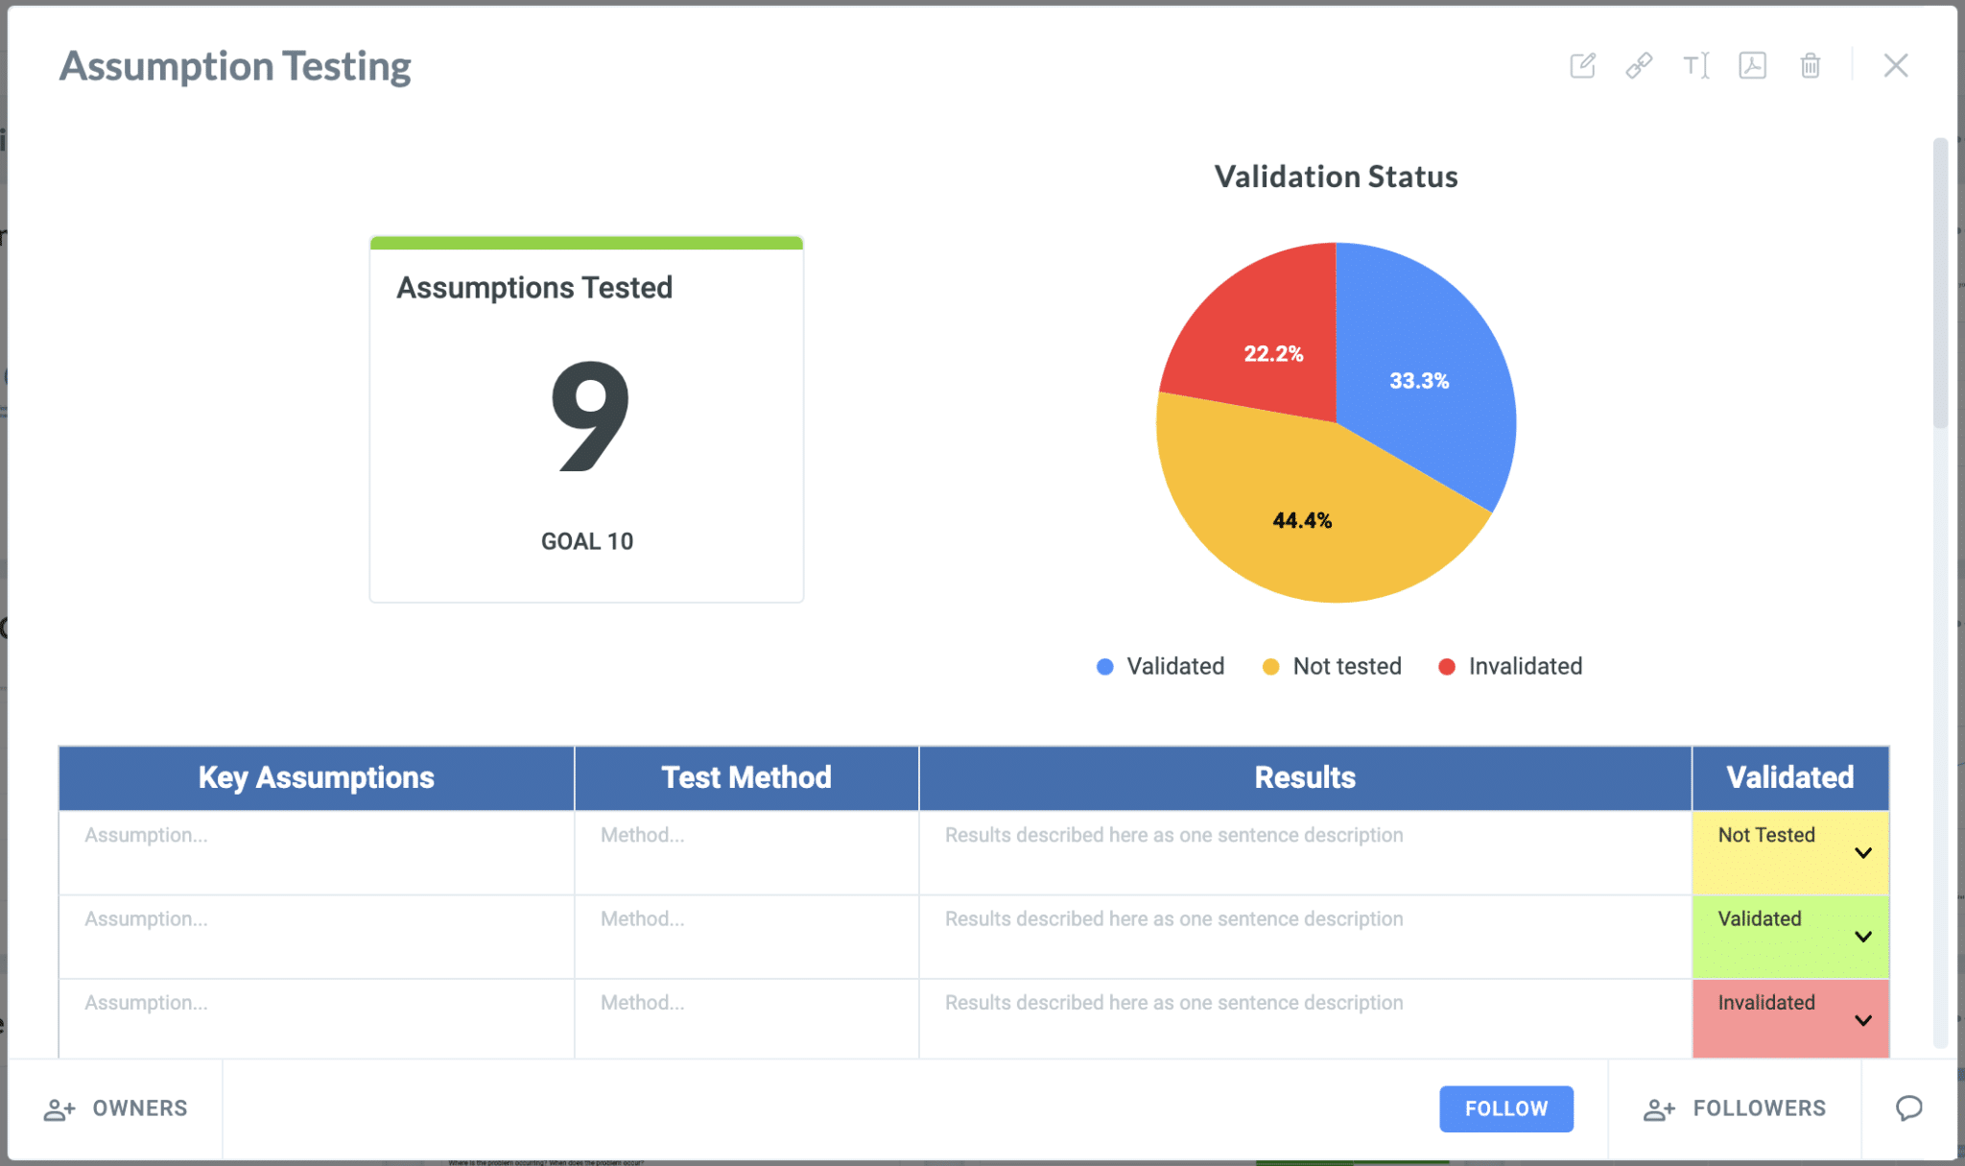1965x1166 pixels.
Task: Click the Key Assumptions column header
Action: [316, 777]
